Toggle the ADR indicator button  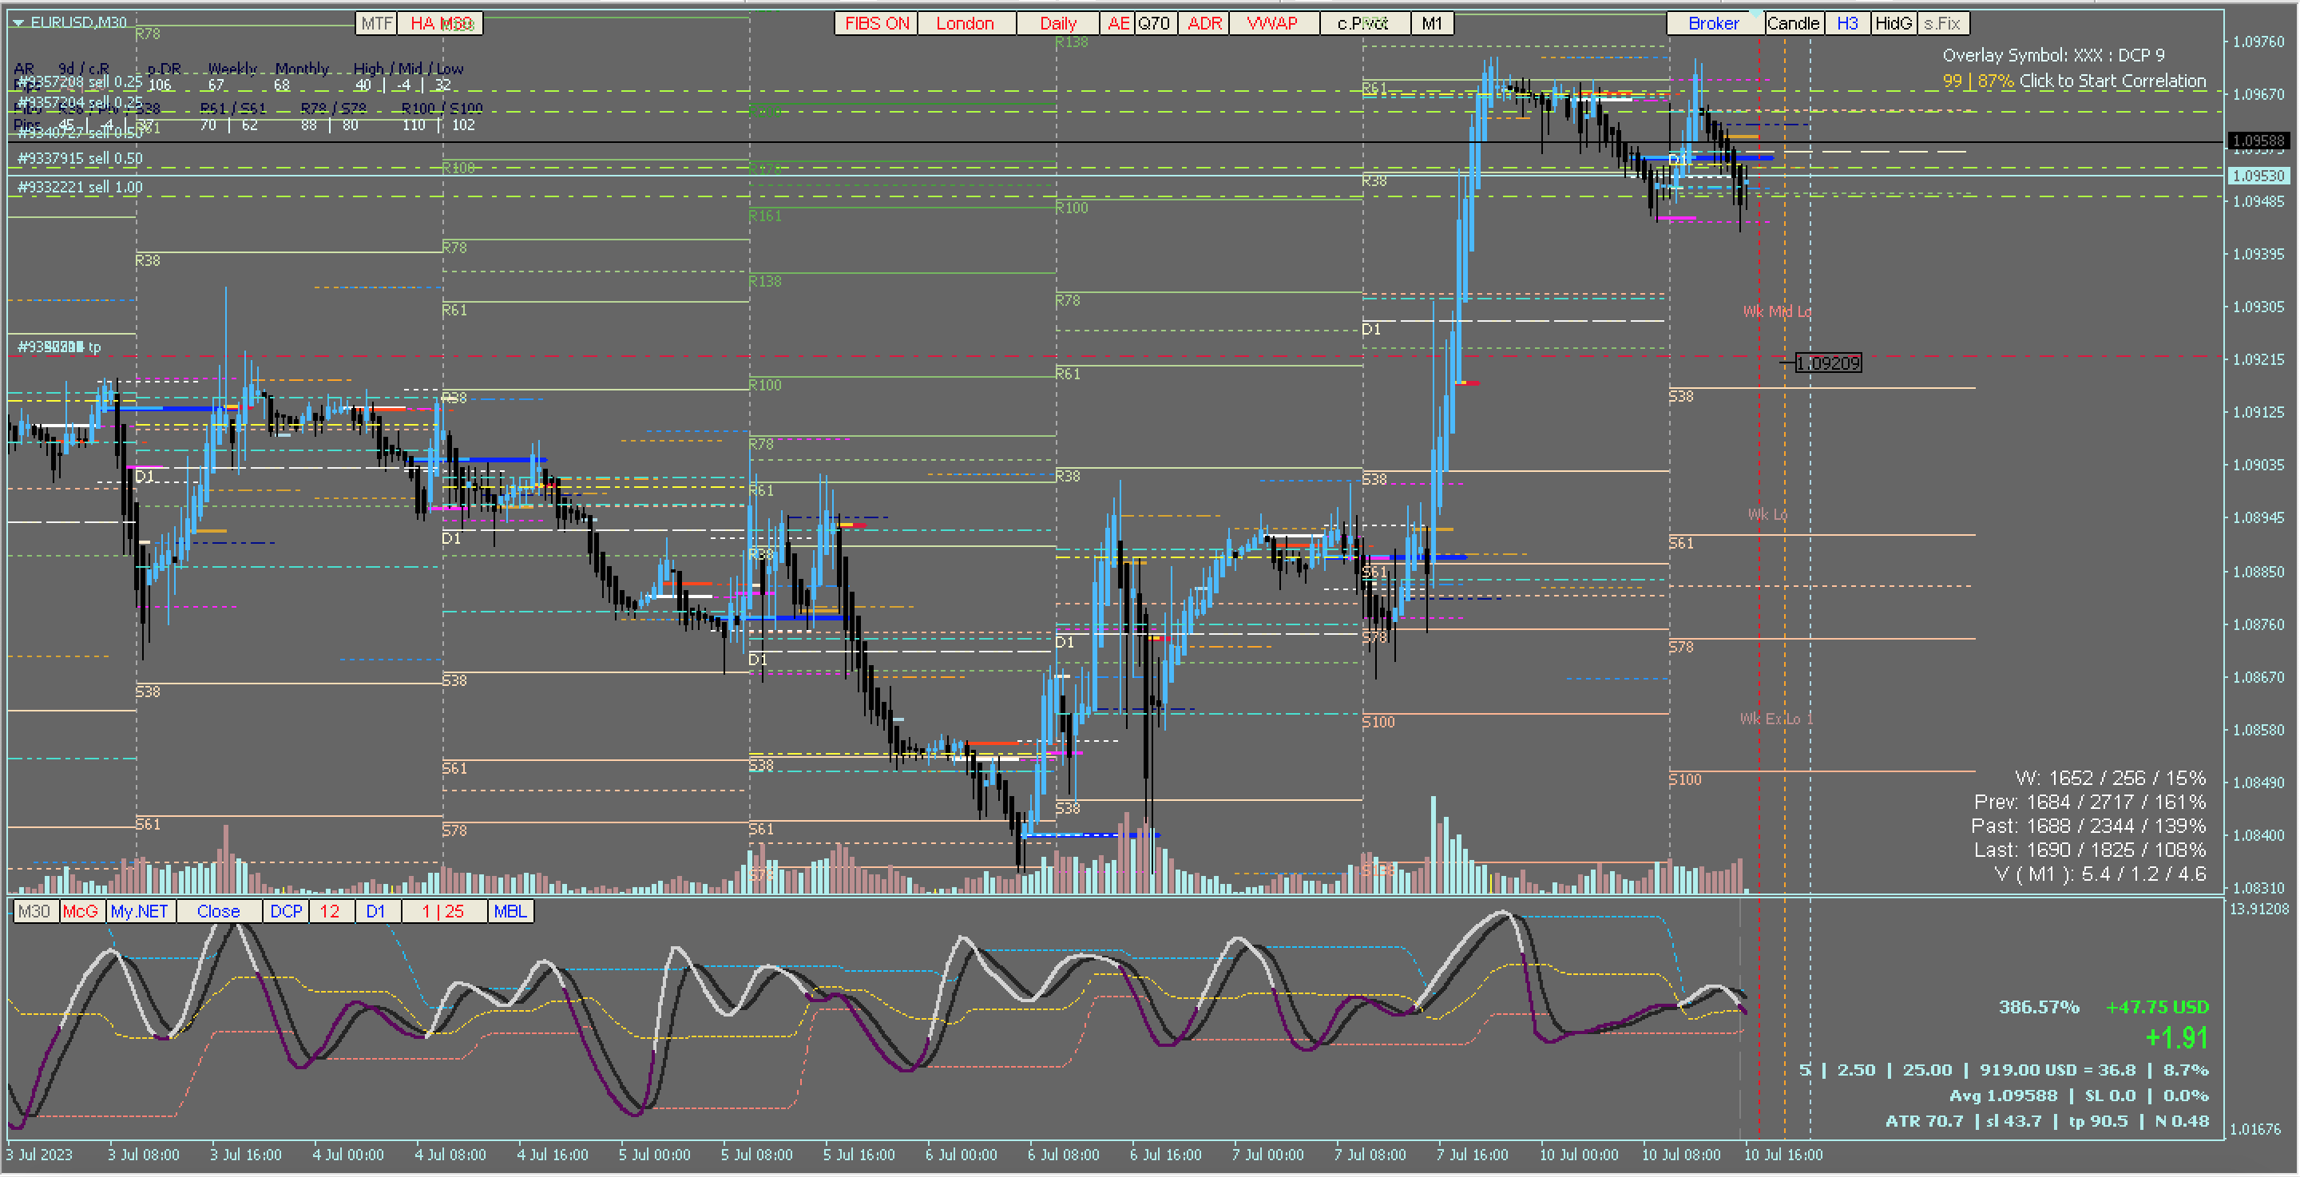pyautogui.click(x=1204, y=23)
